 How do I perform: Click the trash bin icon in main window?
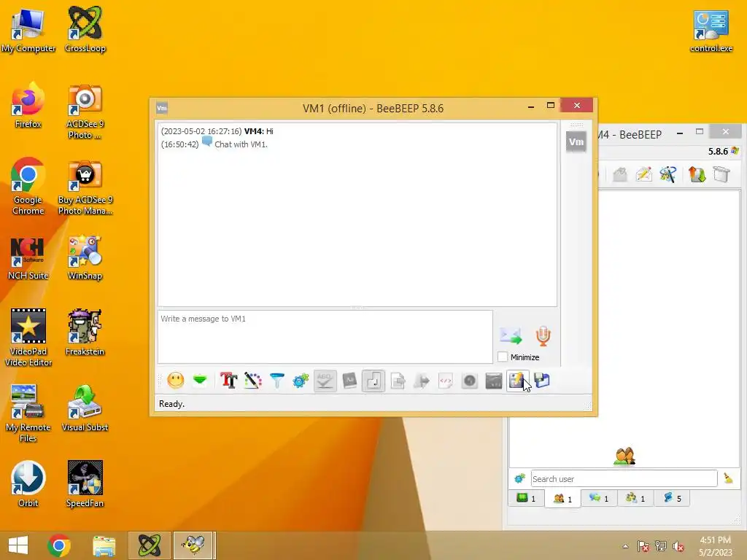tap(721, 174)
